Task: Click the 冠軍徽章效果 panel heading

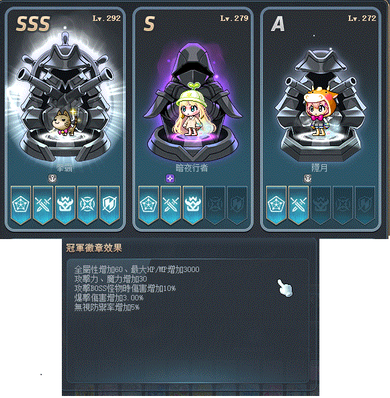Action: pos(94,248)
